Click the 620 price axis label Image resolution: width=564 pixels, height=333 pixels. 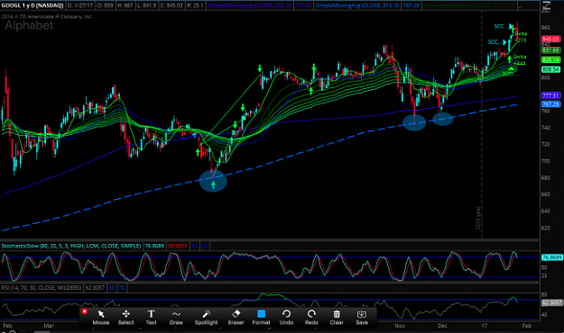tap(546, 228)
